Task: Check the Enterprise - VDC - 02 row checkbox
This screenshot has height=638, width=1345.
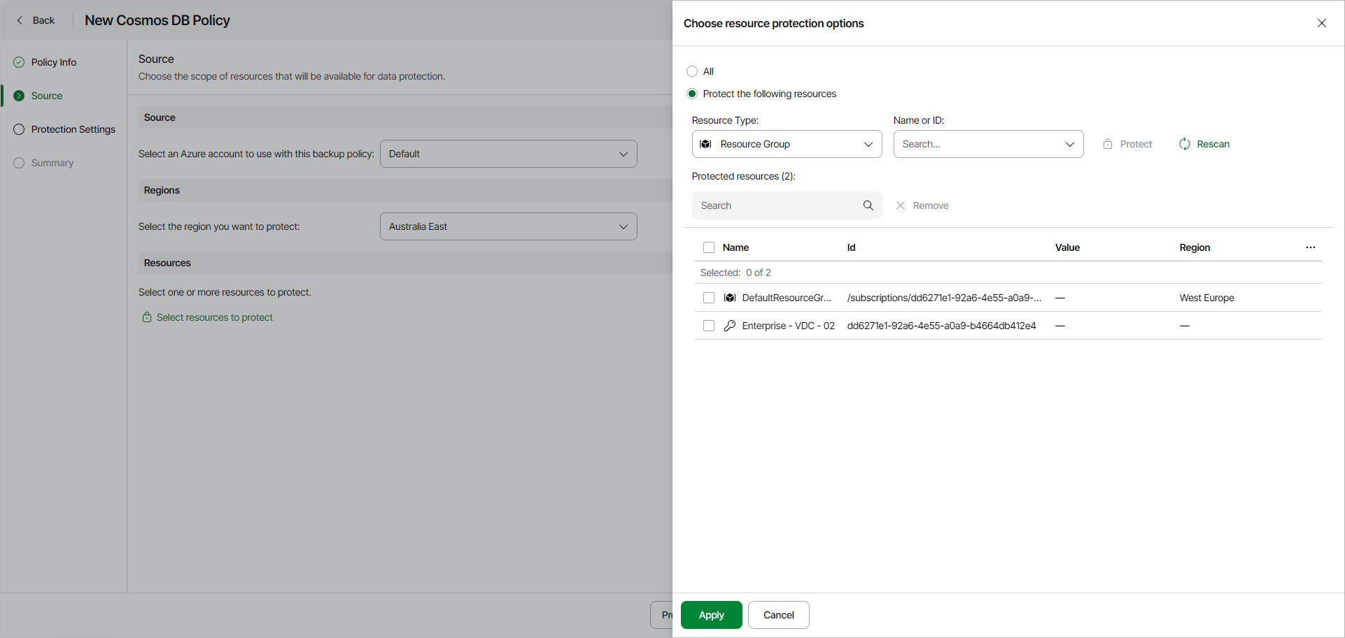Action: tap(709, 326)
